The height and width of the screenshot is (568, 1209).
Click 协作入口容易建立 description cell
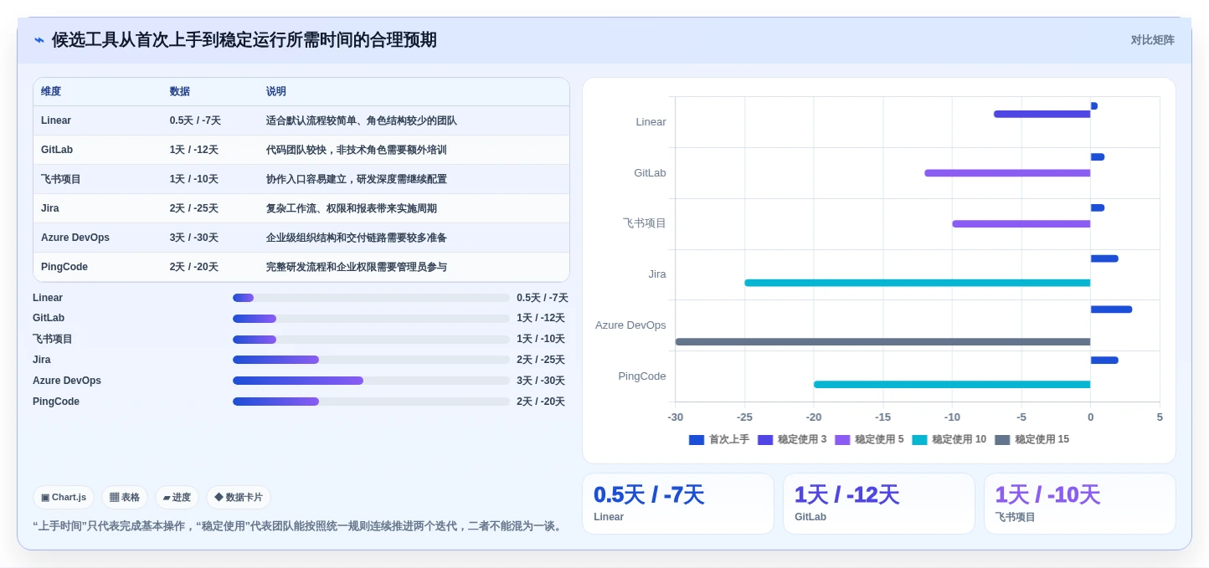(357, 179)
